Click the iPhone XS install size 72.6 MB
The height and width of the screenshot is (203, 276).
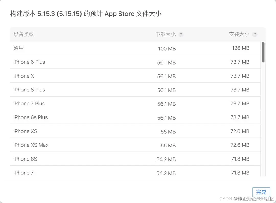click(x=240, y=131)
